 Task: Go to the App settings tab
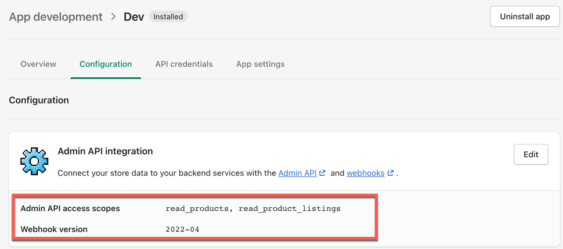[x=260, y=64]
